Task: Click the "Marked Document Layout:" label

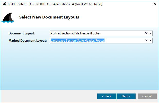Action: coord(28,41)
